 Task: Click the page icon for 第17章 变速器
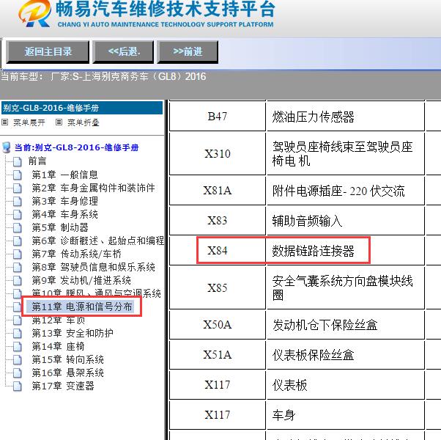(17, 386)
